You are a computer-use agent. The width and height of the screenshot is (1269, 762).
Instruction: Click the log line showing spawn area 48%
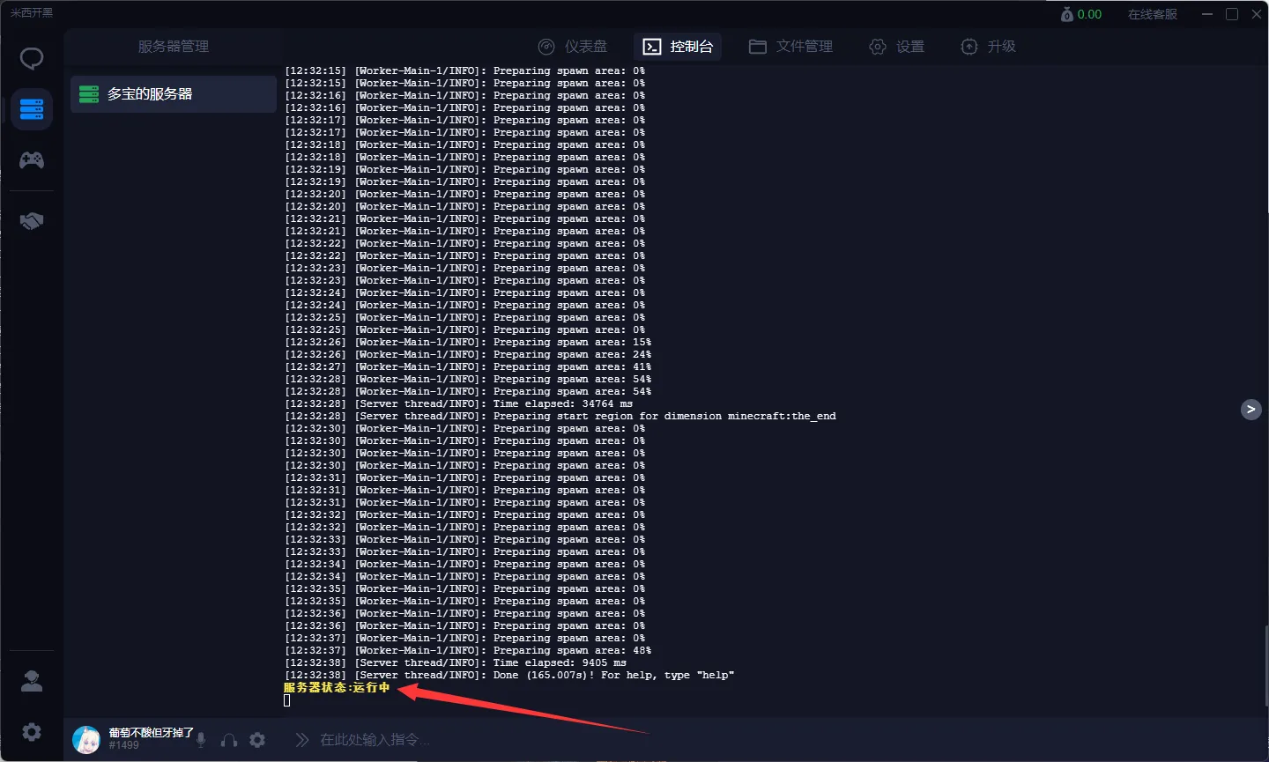click(468, 650)
